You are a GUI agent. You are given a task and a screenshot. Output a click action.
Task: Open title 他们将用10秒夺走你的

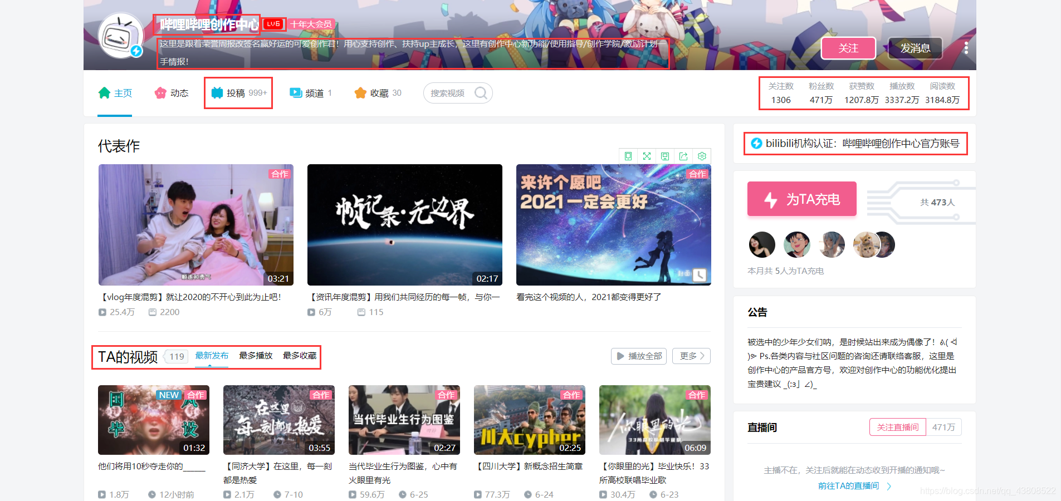coord(151,466)
